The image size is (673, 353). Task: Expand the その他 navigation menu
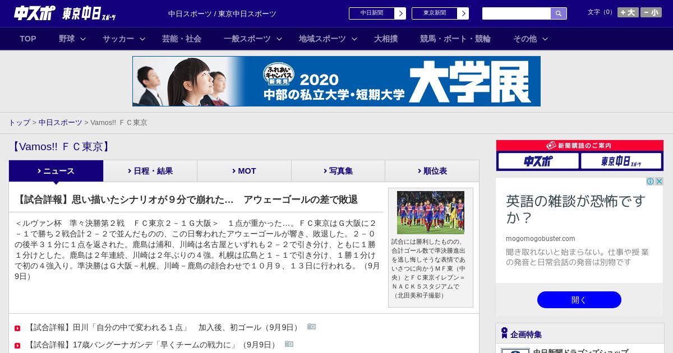pos(531,39)
